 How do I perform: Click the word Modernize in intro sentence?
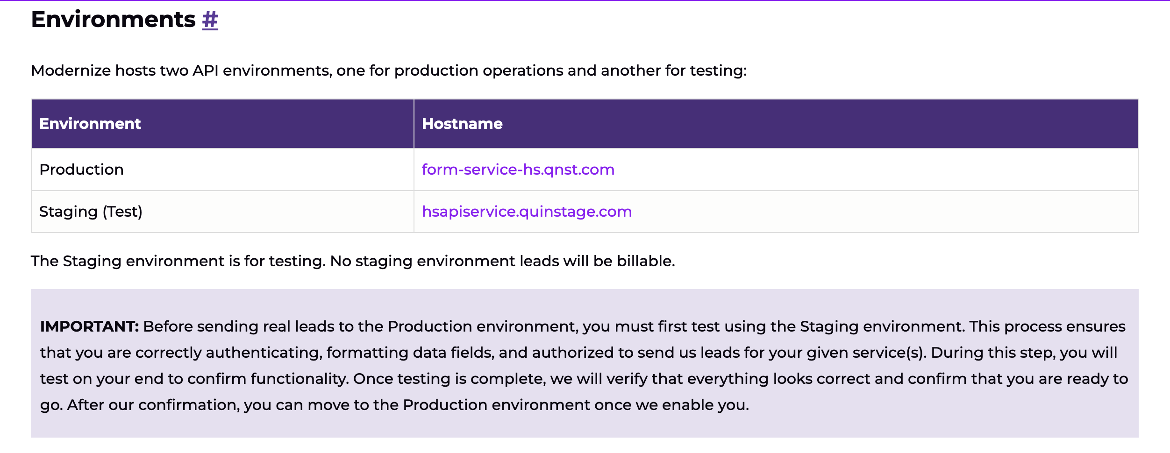pyautogui.click(x=71, y=71)
